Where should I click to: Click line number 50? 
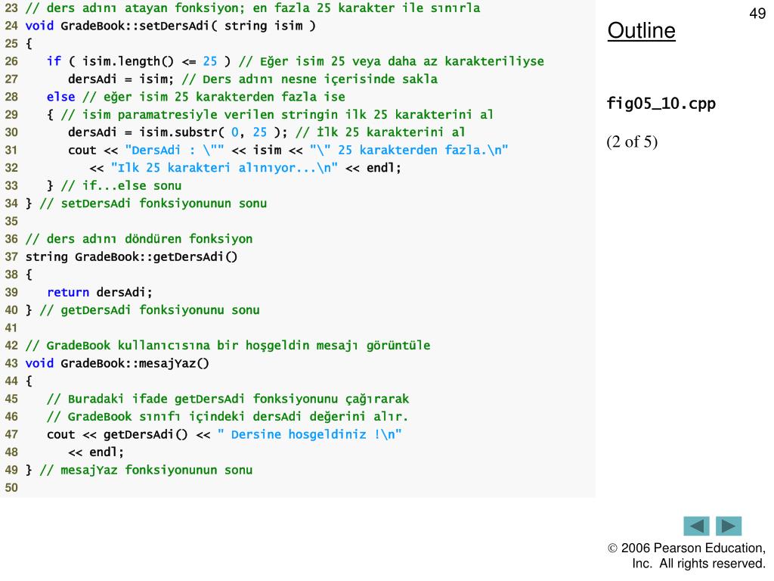[11, 488]
